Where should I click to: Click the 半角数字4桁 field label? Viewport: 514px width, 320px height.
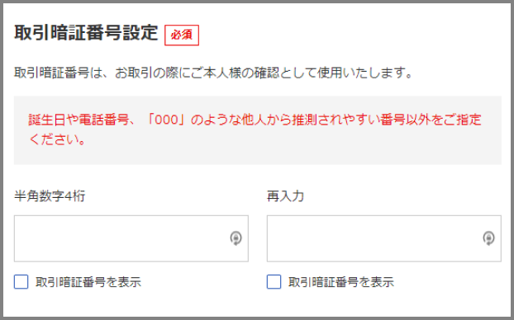point(50,196)
